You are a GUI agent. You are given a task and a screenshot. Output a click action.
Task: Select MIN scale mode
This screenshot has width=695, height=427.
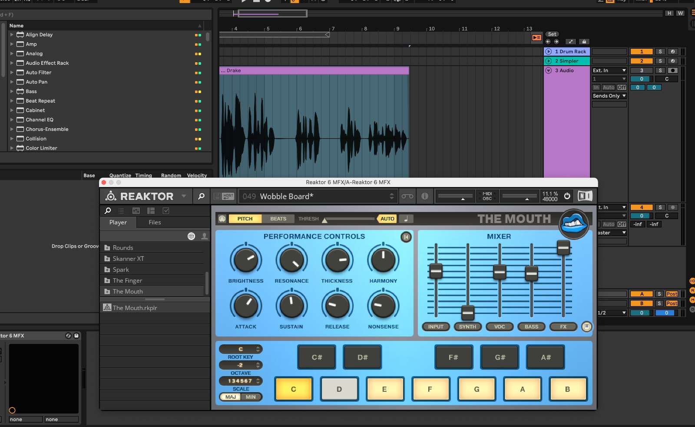pyautogui.click(x=251, y=397)
